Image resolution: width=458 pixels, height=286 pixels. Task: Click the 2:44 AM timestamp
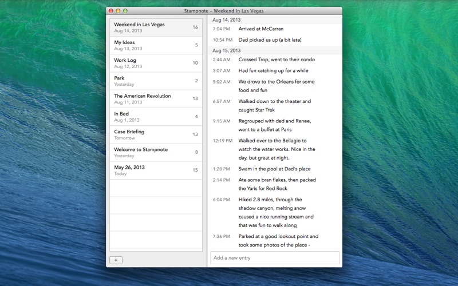tap(222, 59)
